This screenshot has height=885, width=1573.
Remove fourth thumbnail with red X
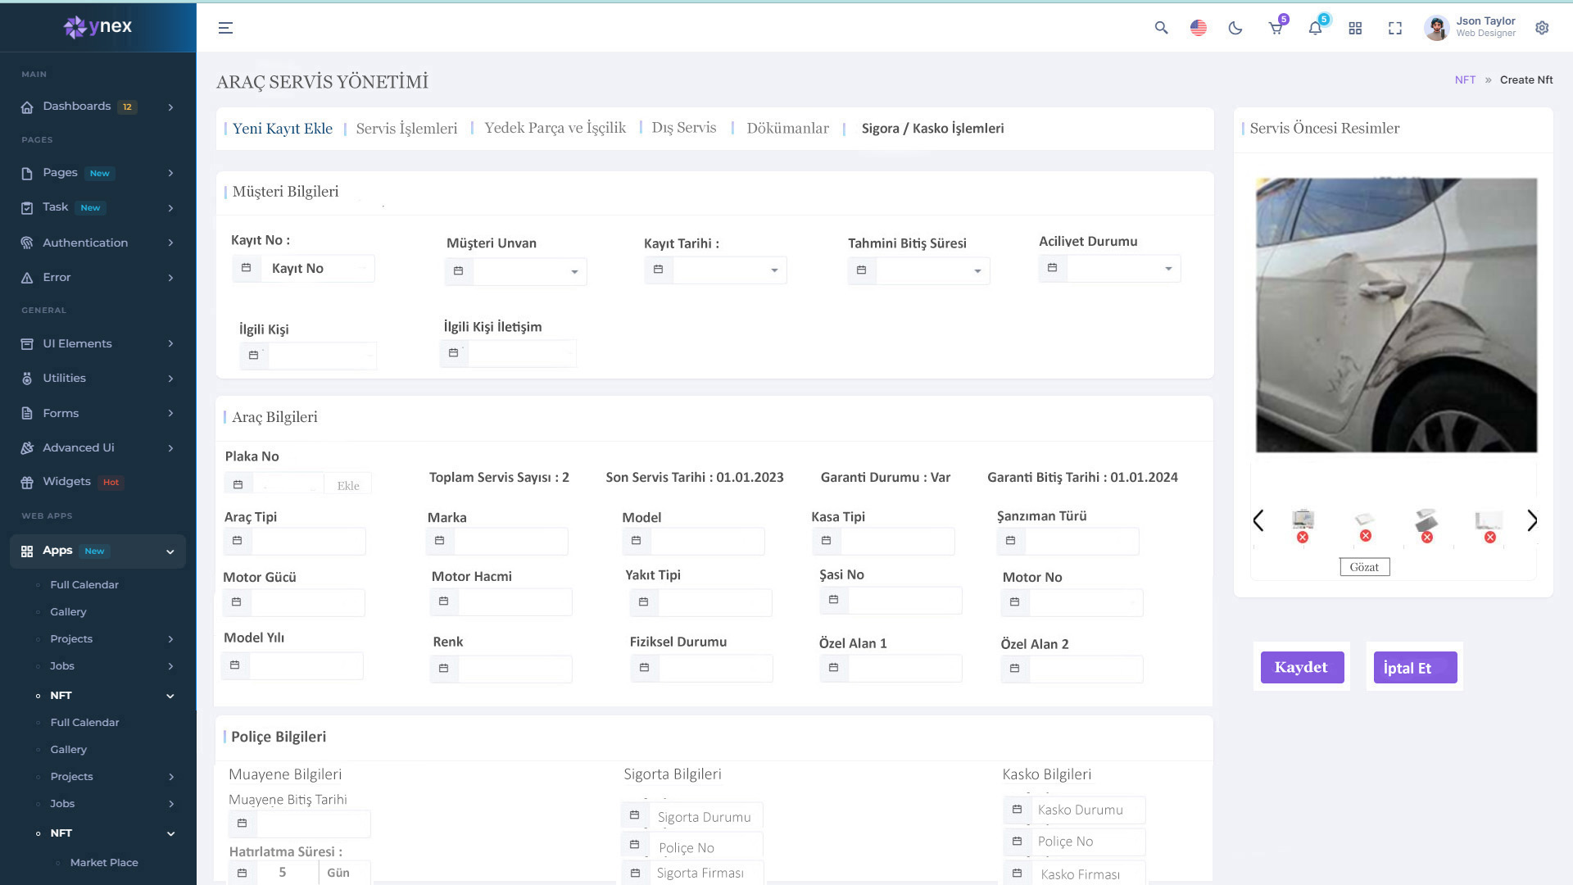(x=1490, y=538)
